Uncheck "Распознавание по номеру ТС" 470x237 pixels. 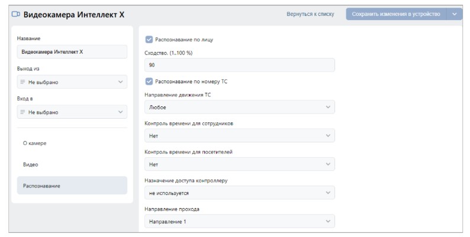coord(149,82)
